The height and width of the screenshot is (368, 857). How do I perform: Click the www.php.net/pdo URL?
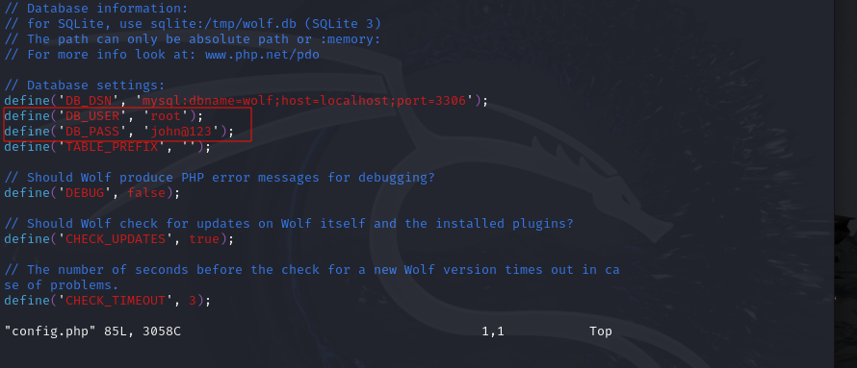(x=262, y=55)
